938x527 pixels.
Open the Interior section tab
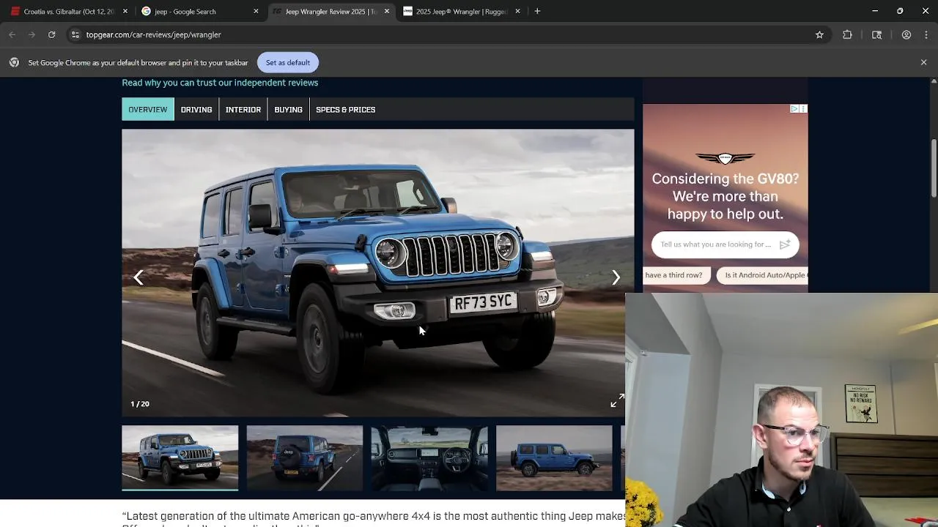243,109
